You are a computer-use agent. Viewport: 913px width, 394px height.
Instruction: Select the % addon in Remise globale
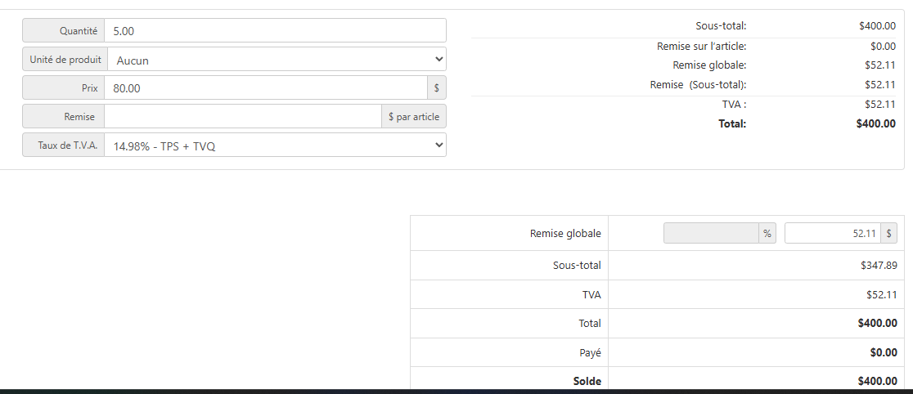tap(767, 233)
